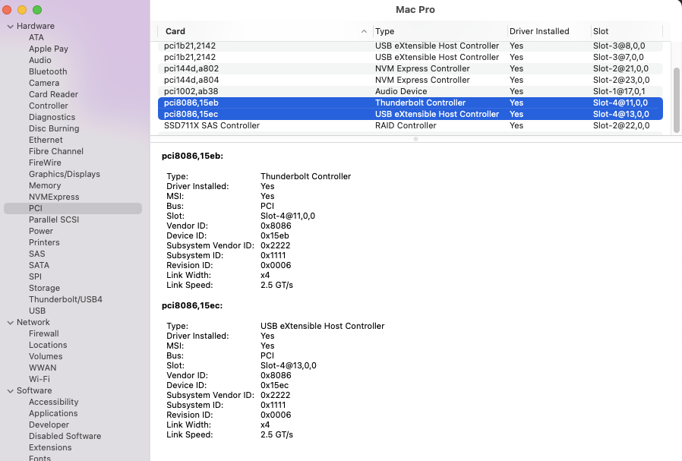Click Device ID value 0x15eb

[x=274, y=235]
